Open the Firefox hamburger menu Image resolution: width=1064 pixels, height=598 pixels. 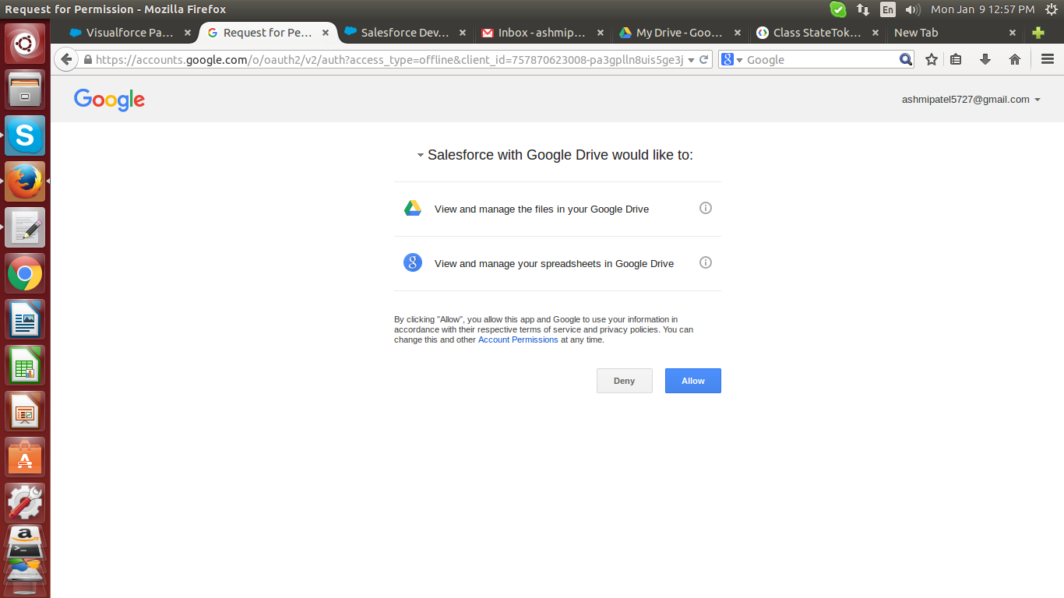1048,59
